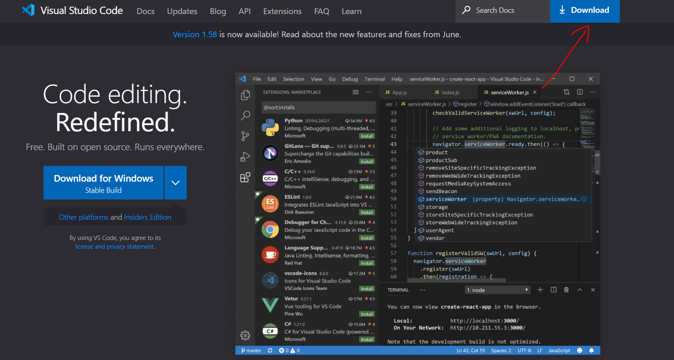Open the Debug menu

(x=350, y=79)
